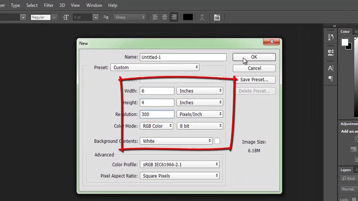Collapse panels using double-arrow icon
Image resolution: width=358 pixels, height=201 pixels.
pyautogui.click(x=334, y=26)
